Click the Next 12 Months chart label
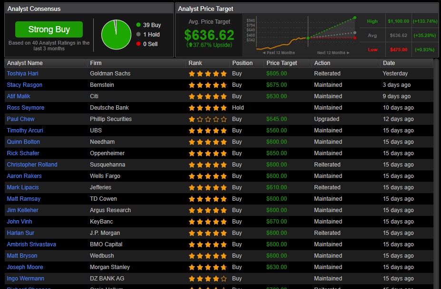Screen dimensions: 441x289 point(333,53)
